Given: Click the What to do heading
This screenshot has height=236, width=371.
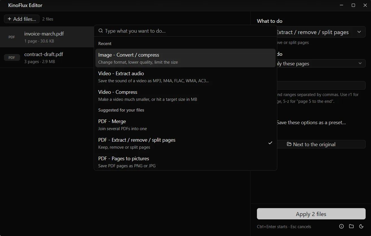Looking at the screenshot, I should [270, 21].
